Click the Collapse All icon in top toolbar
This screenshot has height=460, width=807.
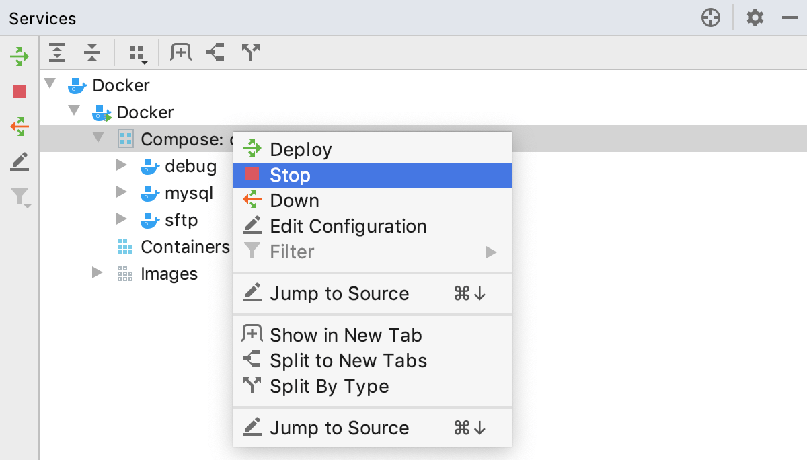pos(93,52)
